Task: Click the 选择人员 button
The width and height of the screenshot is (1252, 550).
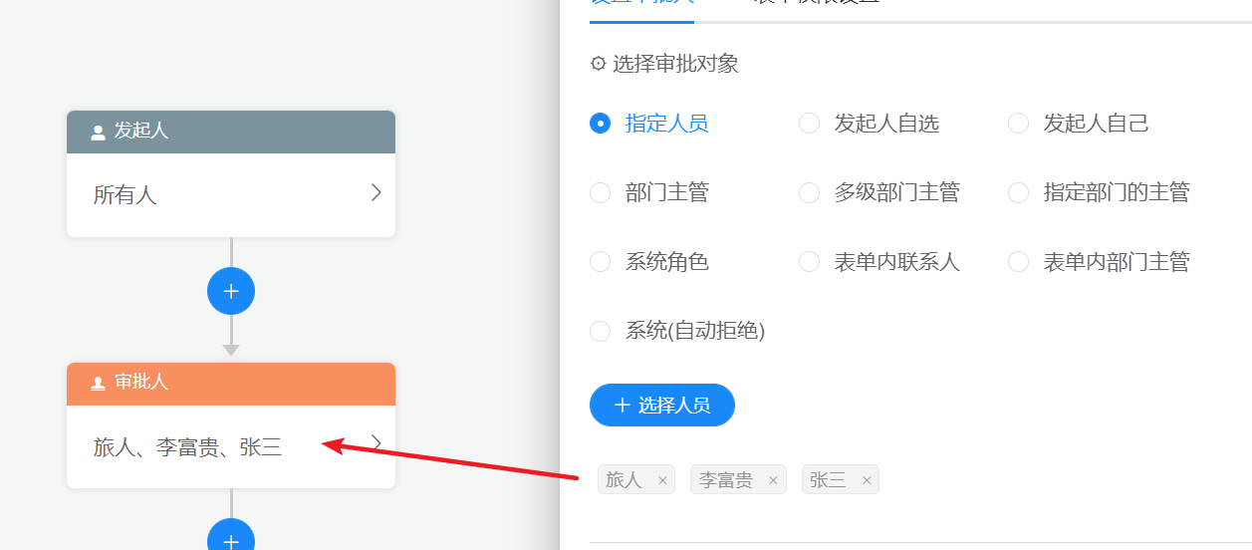Action: [662, 405]
